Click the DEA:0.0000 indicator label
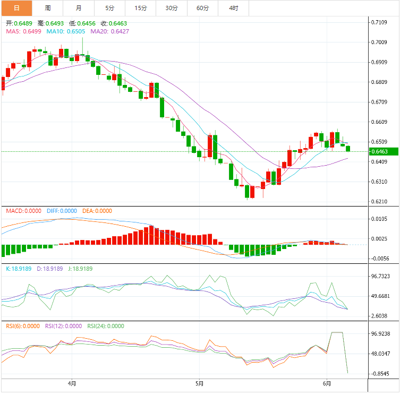 (x=97, y=211)
